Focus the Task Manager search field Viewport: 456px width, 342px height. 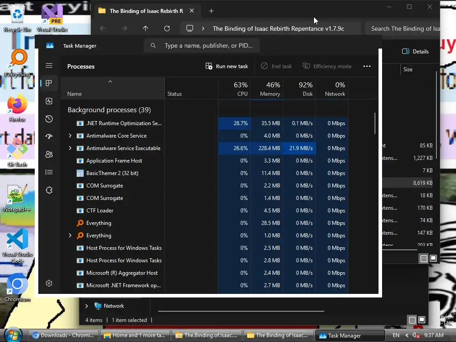tap(202, 45)
